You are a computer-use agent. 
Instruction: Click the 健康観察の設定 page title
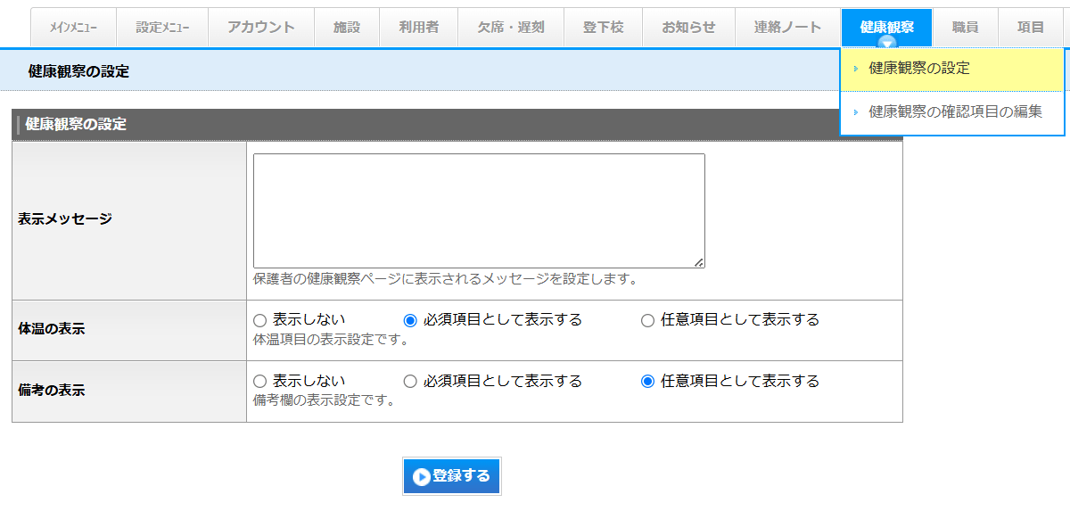tap(78, 71)
